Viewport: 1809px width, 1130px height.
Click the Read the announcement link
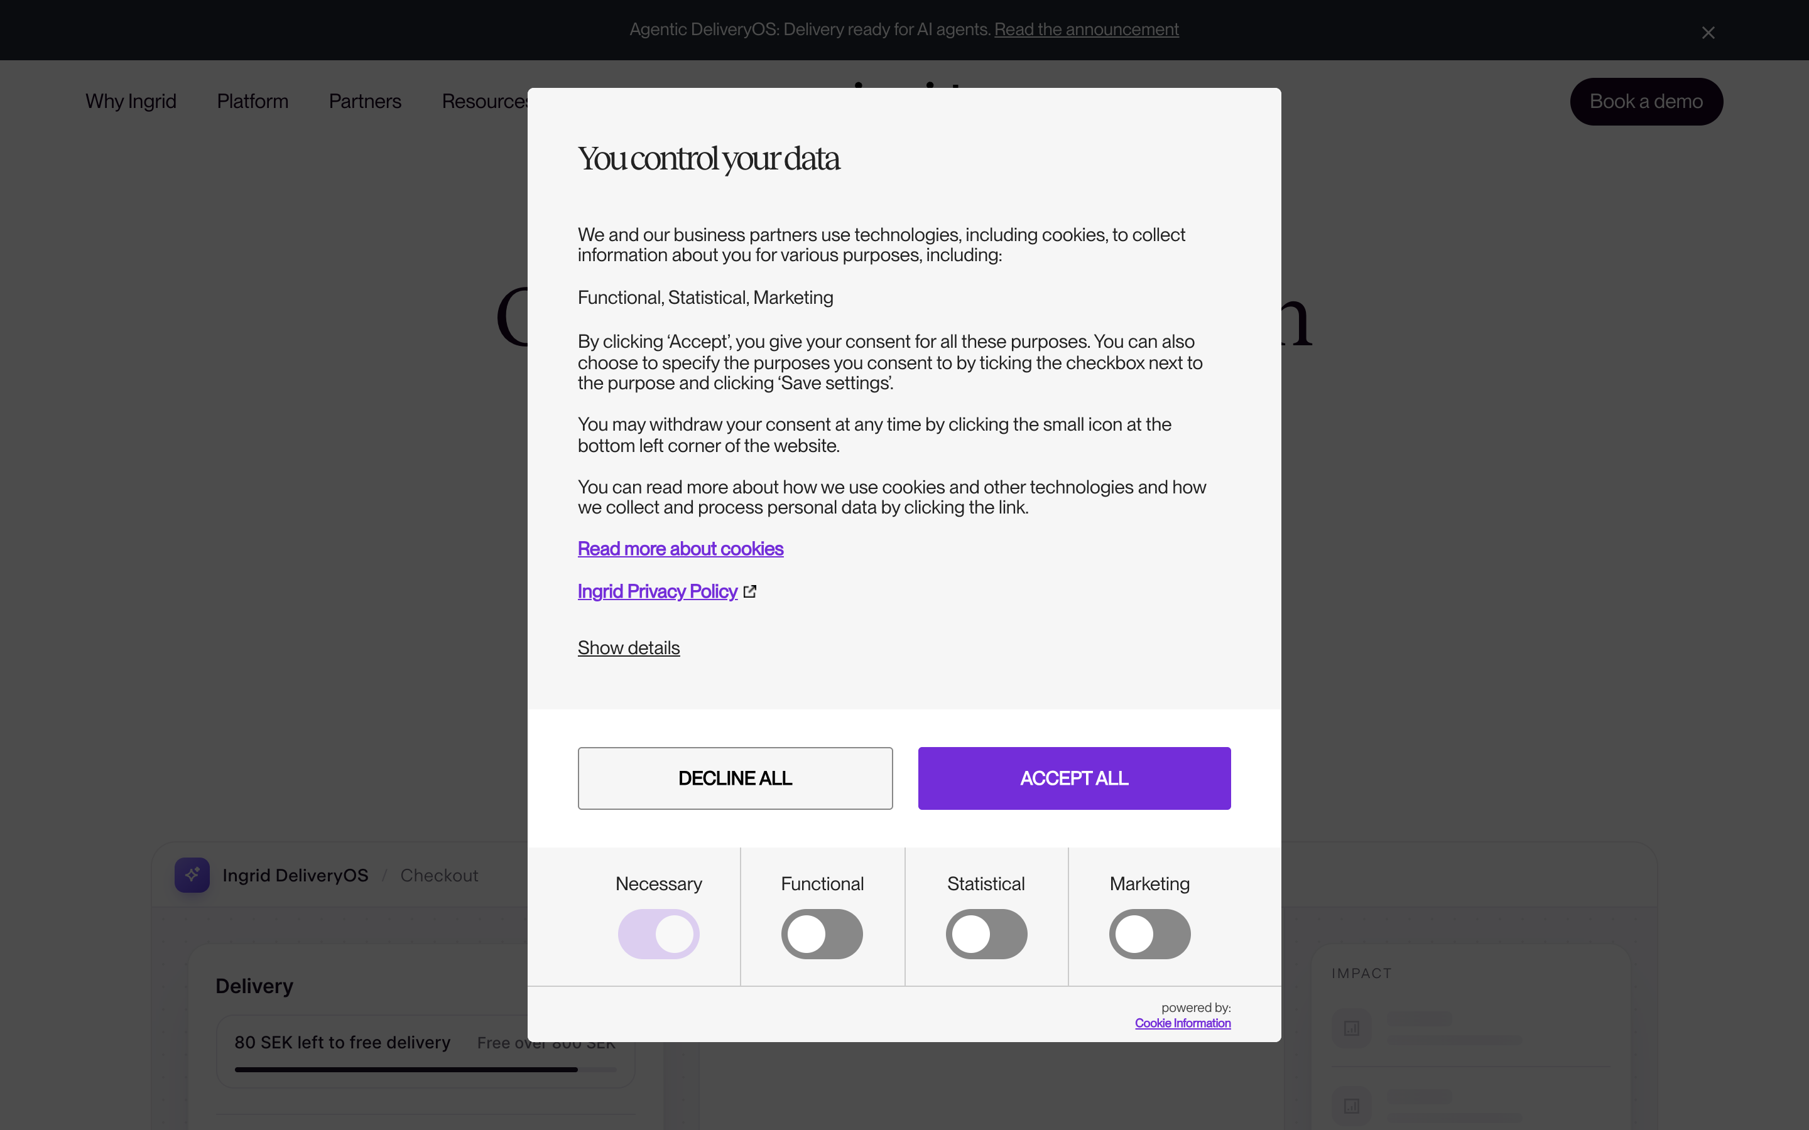(1086, 29)
